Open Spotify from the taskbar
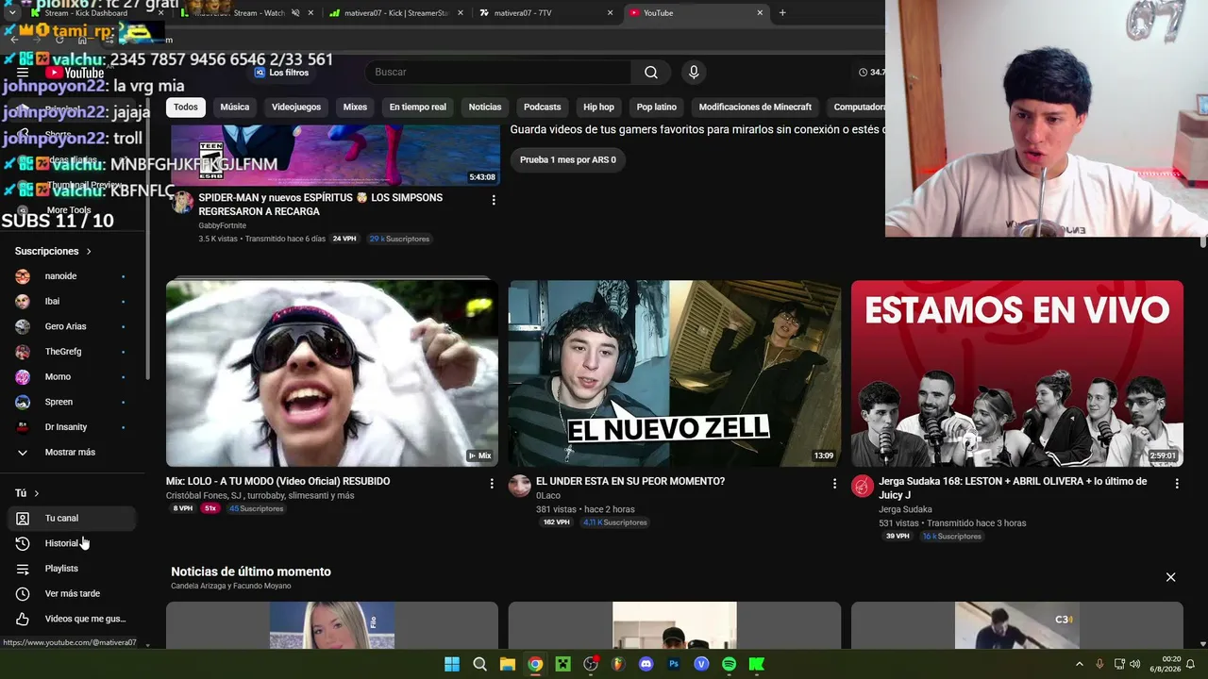1208x679 pixels. click(x=729, y=664)
